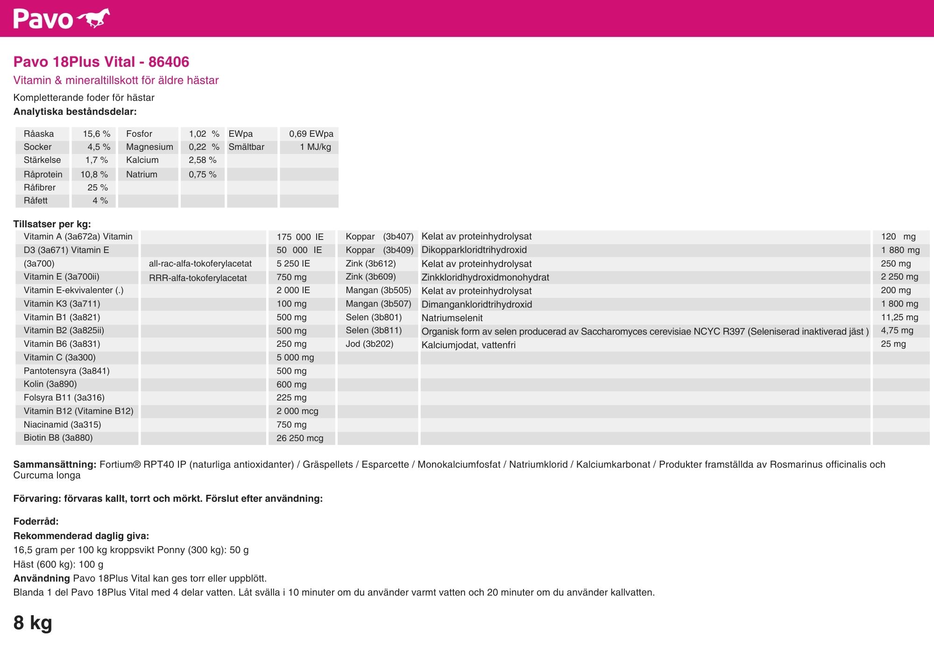The width and height of the screenshot is (934, 660).
Task: Select the Natriumselenit cell
Action: pyautogui.click(x=452, y=318)
